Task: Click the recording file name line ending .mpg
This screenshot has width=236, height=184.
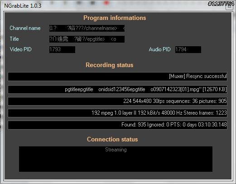Action: coord(117,89)
